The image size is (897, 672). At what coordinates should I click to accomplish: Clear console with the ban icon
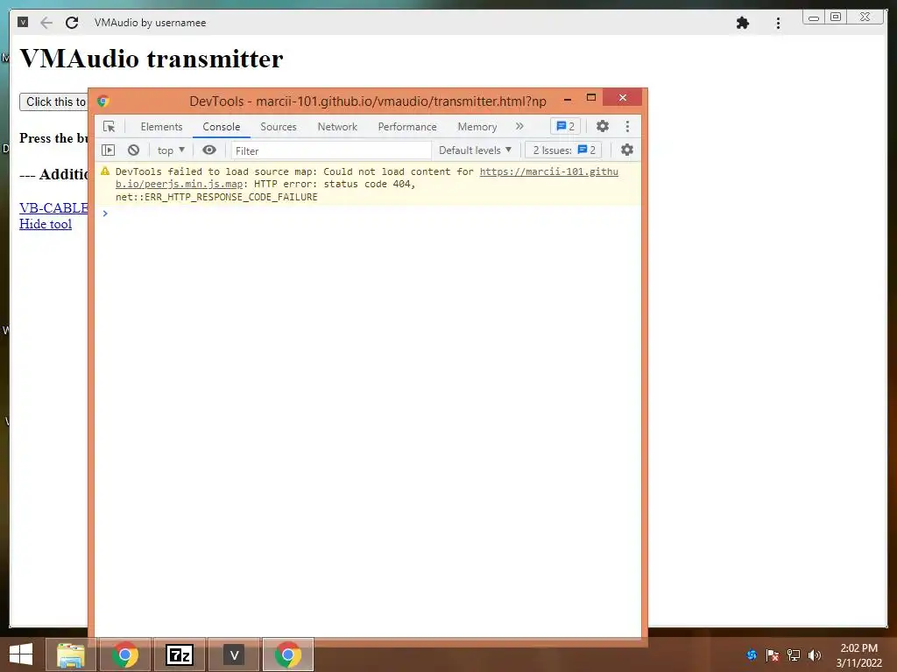click(x=133, y=150)
